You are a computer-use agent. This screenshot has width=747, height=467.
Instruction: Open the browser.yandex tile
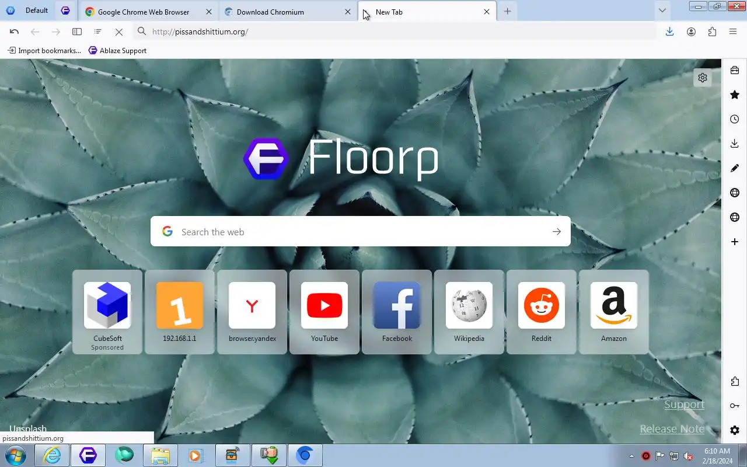(x=252, y=312)
